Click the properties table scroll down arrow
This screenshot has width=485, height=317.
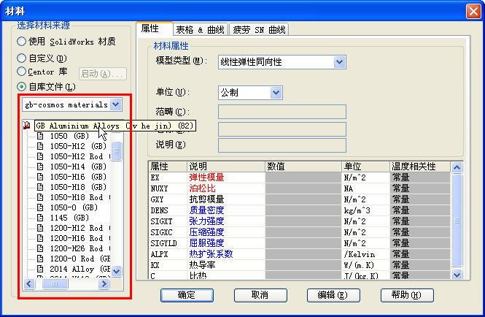coord(457,274)
